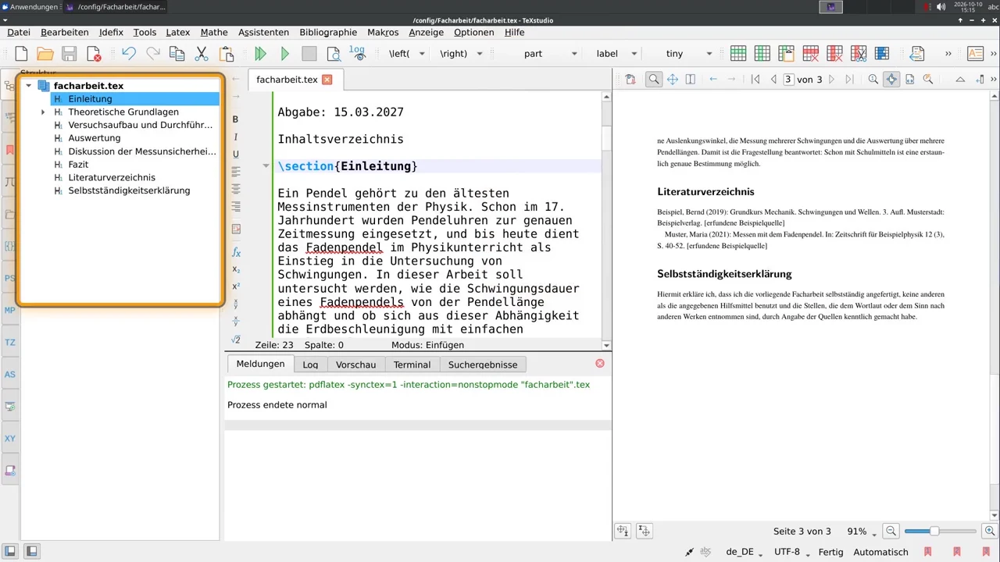Screen dimensions: 1000x562
Task: Toggle inline spell checking in status bar
Action: pyautogui.click(x=706, y=552)
